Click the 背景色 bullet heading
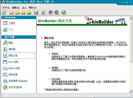The image size is (133, 98). (x=55, y=54)
